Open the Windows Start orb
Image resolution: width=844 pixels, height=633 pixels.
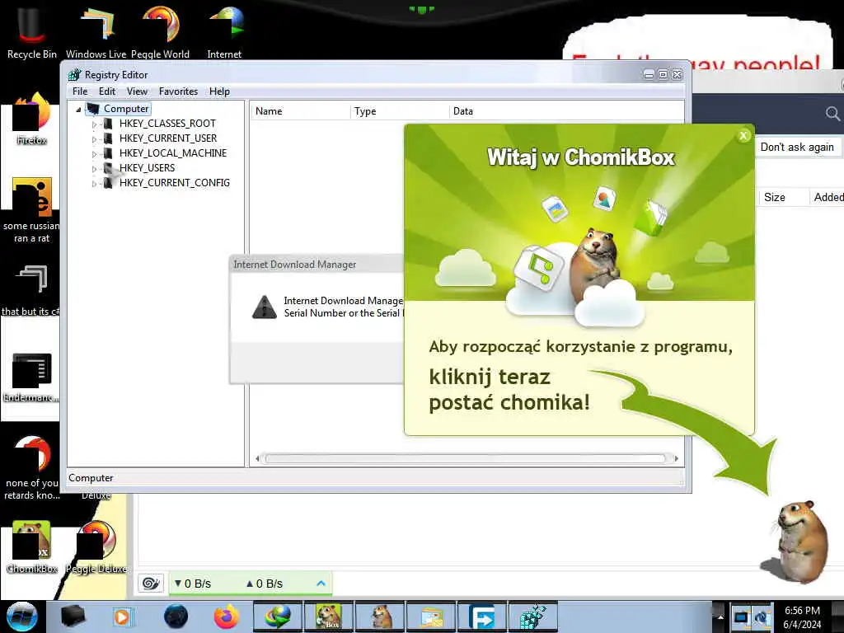coord(22,617)
